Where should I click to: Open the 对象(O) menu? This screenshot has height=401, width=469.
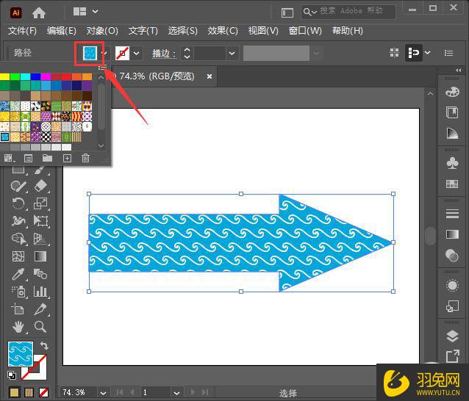[102, 30]
